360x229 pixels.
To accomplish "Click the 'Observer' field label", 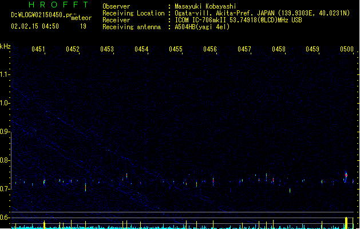I will tap(116, 6).
